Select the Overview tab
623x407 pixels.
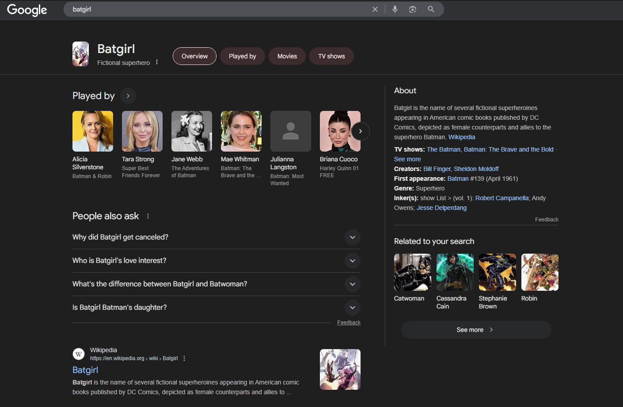(194, 56)
